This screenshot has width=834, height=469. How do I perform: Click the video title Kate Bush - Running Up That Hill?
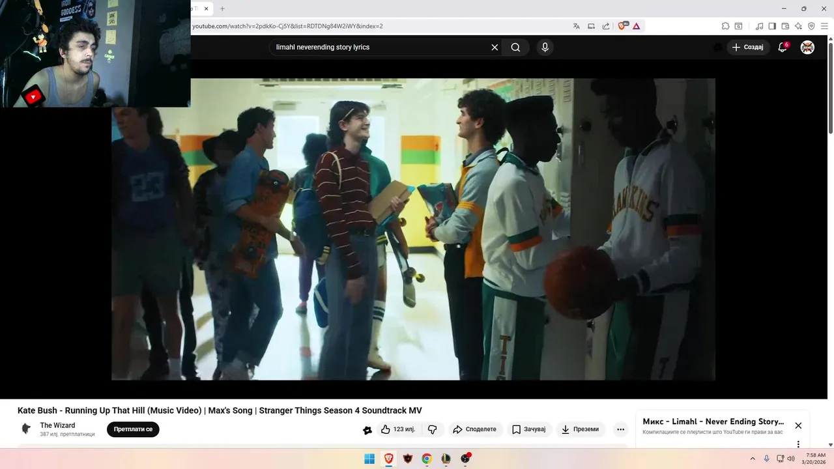pos(220,410)
